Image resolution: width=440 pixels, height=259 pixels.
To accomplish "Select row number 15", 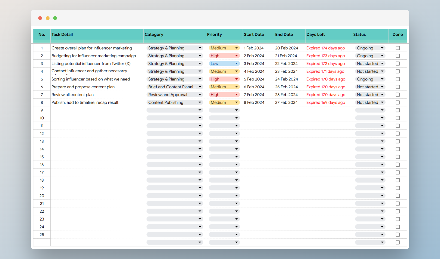I will pyautogui.click(x=42, y=157).
